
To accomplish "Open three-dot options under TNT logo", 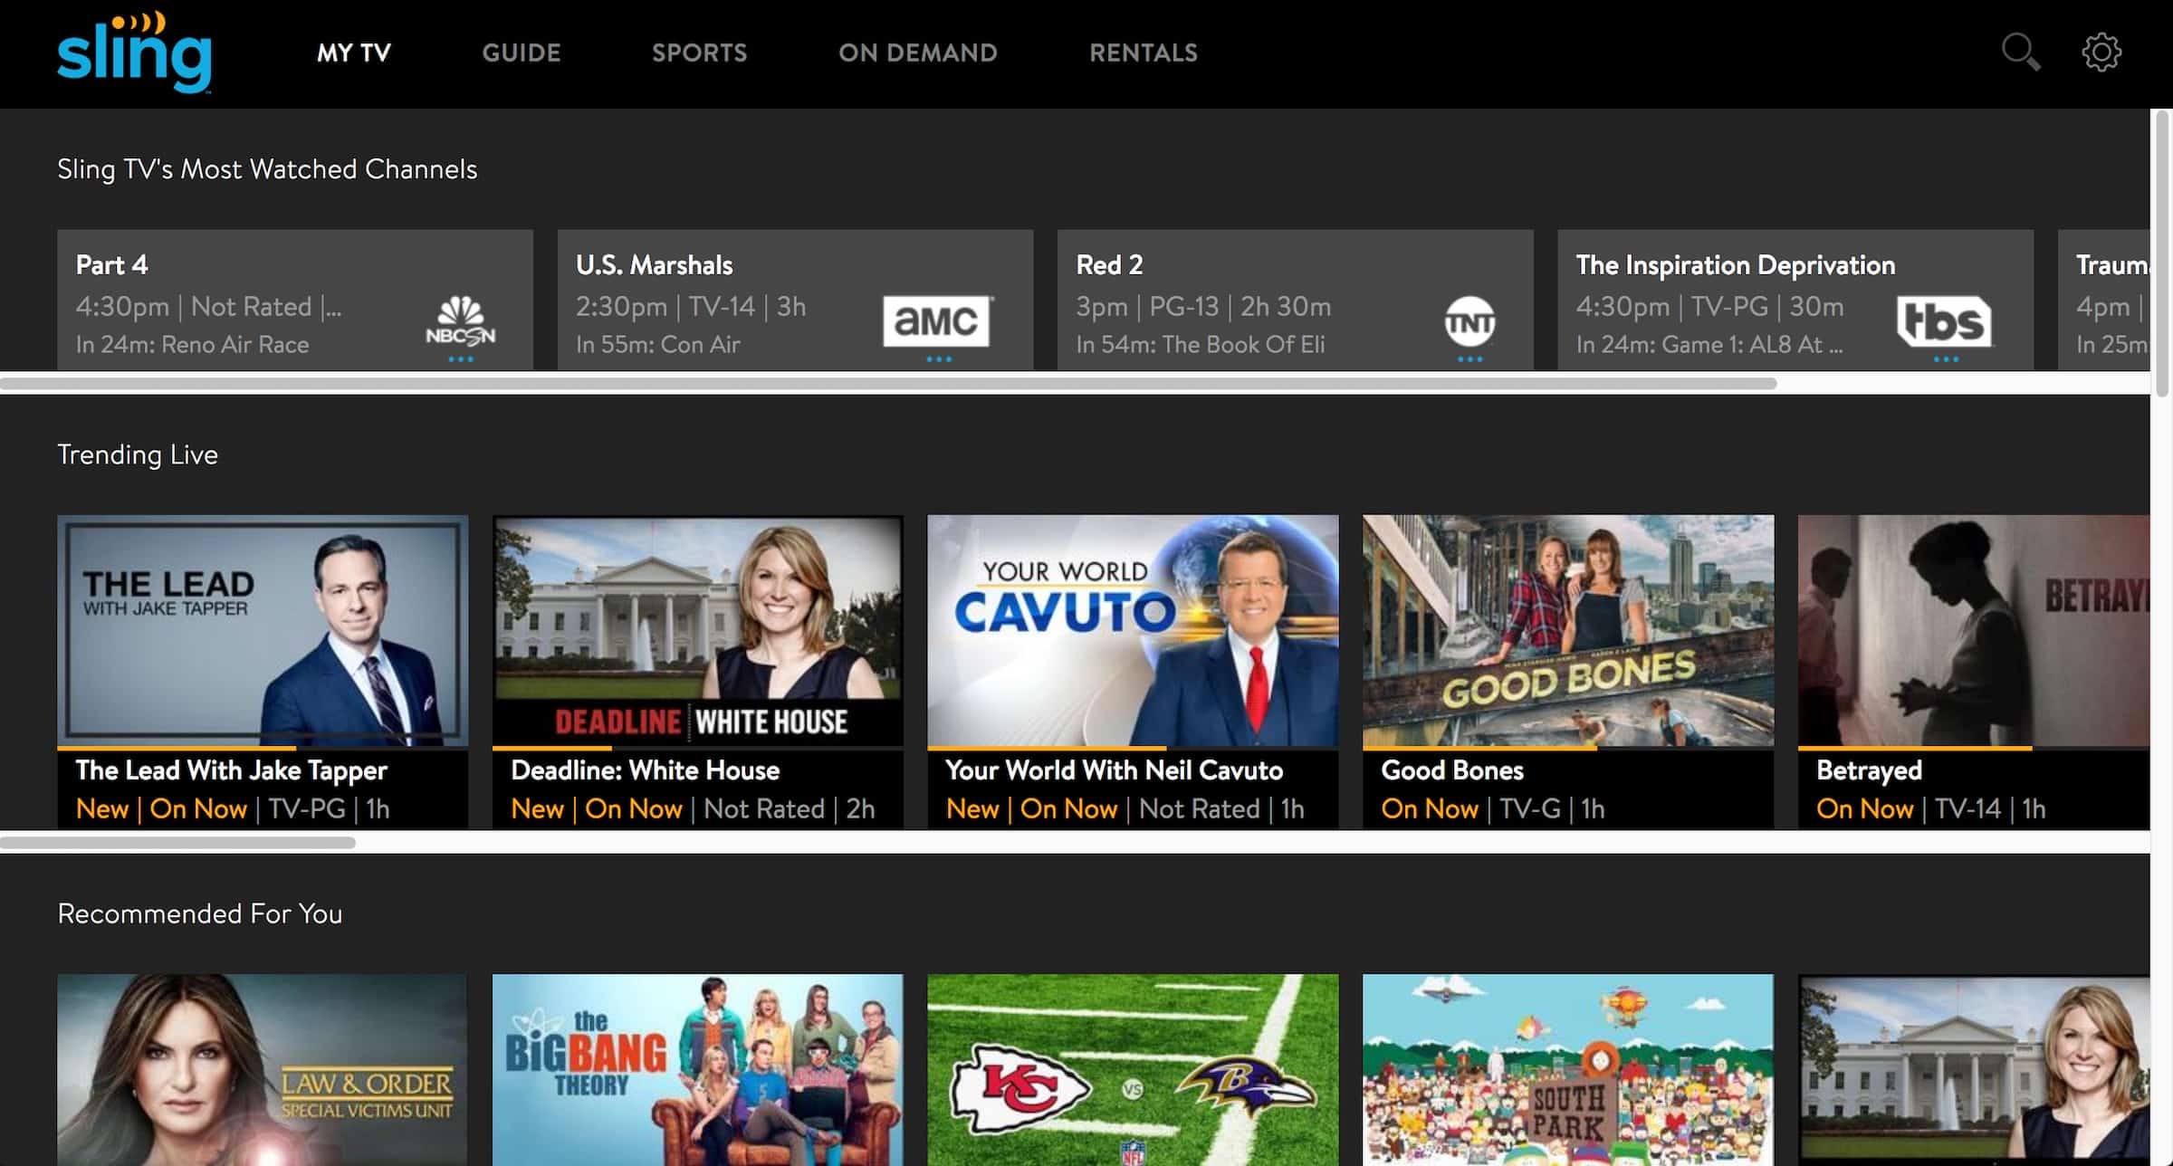I will (x=1469, y=359).
